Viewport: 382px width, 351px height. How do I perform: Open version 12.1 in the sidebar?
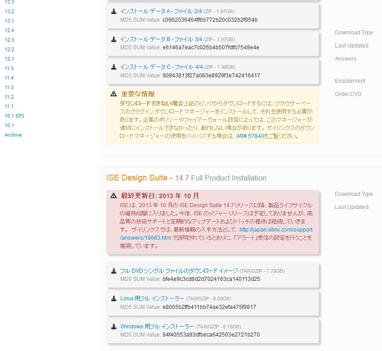click(x=9, y=59)
